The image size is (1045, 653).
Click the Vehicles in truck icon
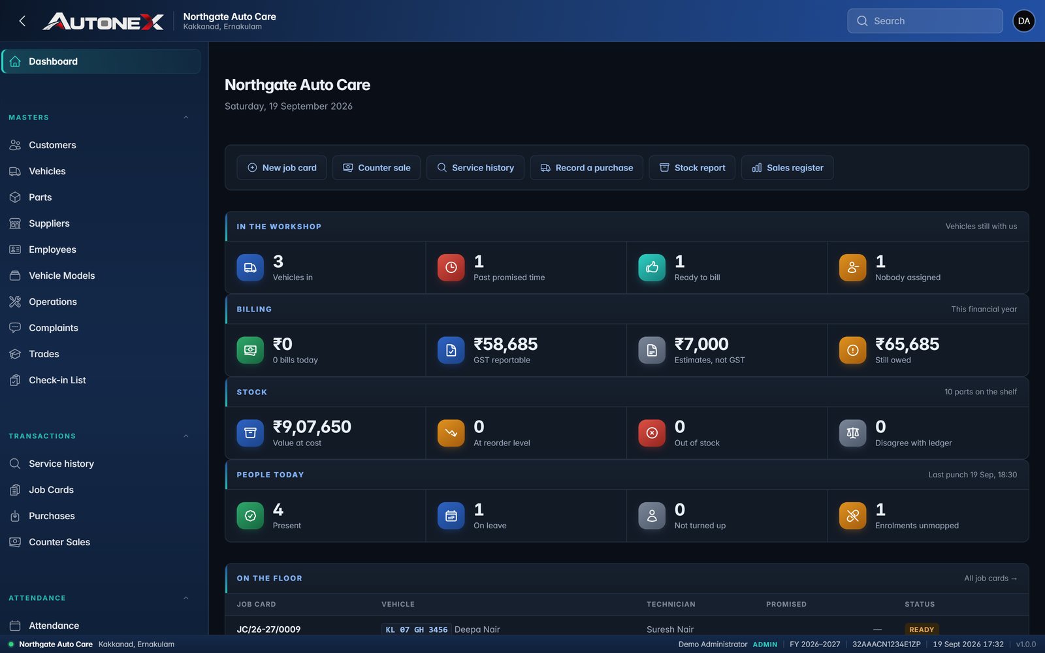click(x=250, y=268)
